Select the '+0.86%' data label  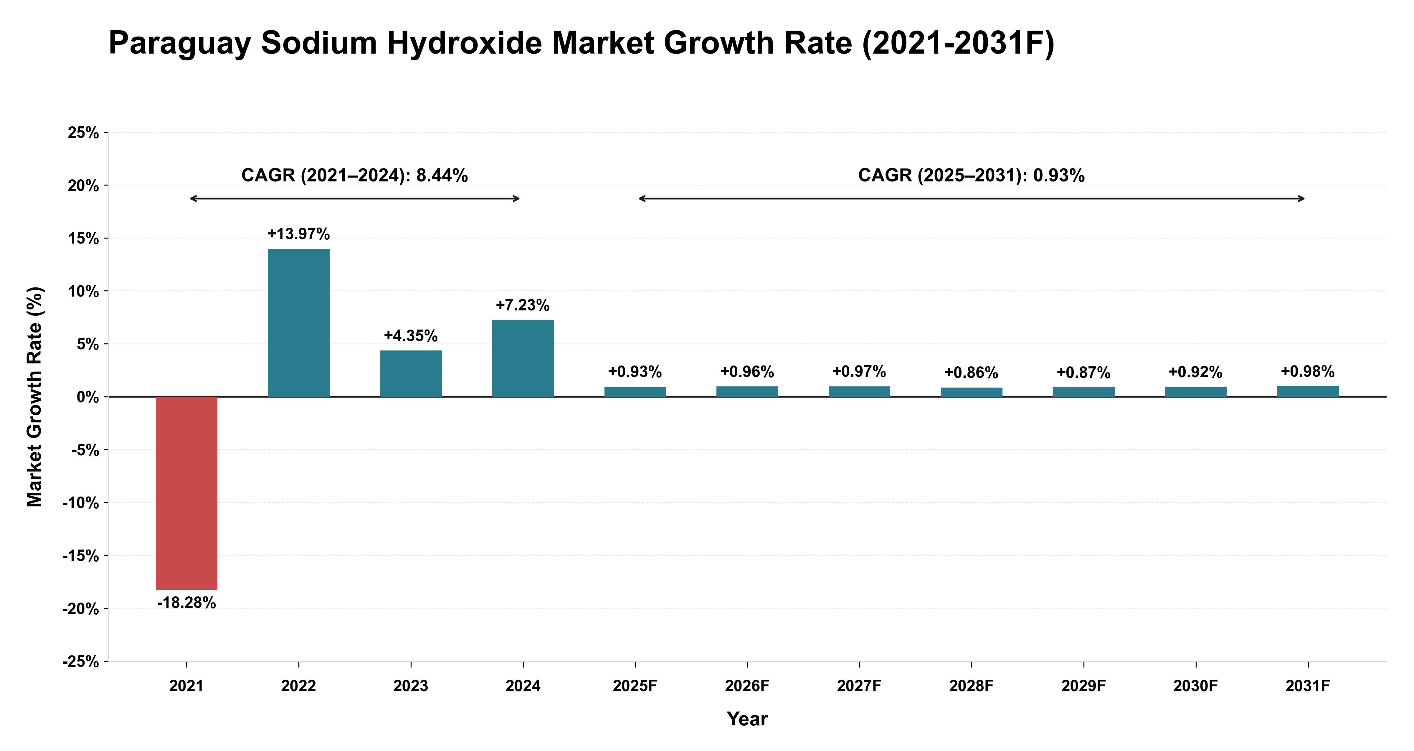point(972,373)
